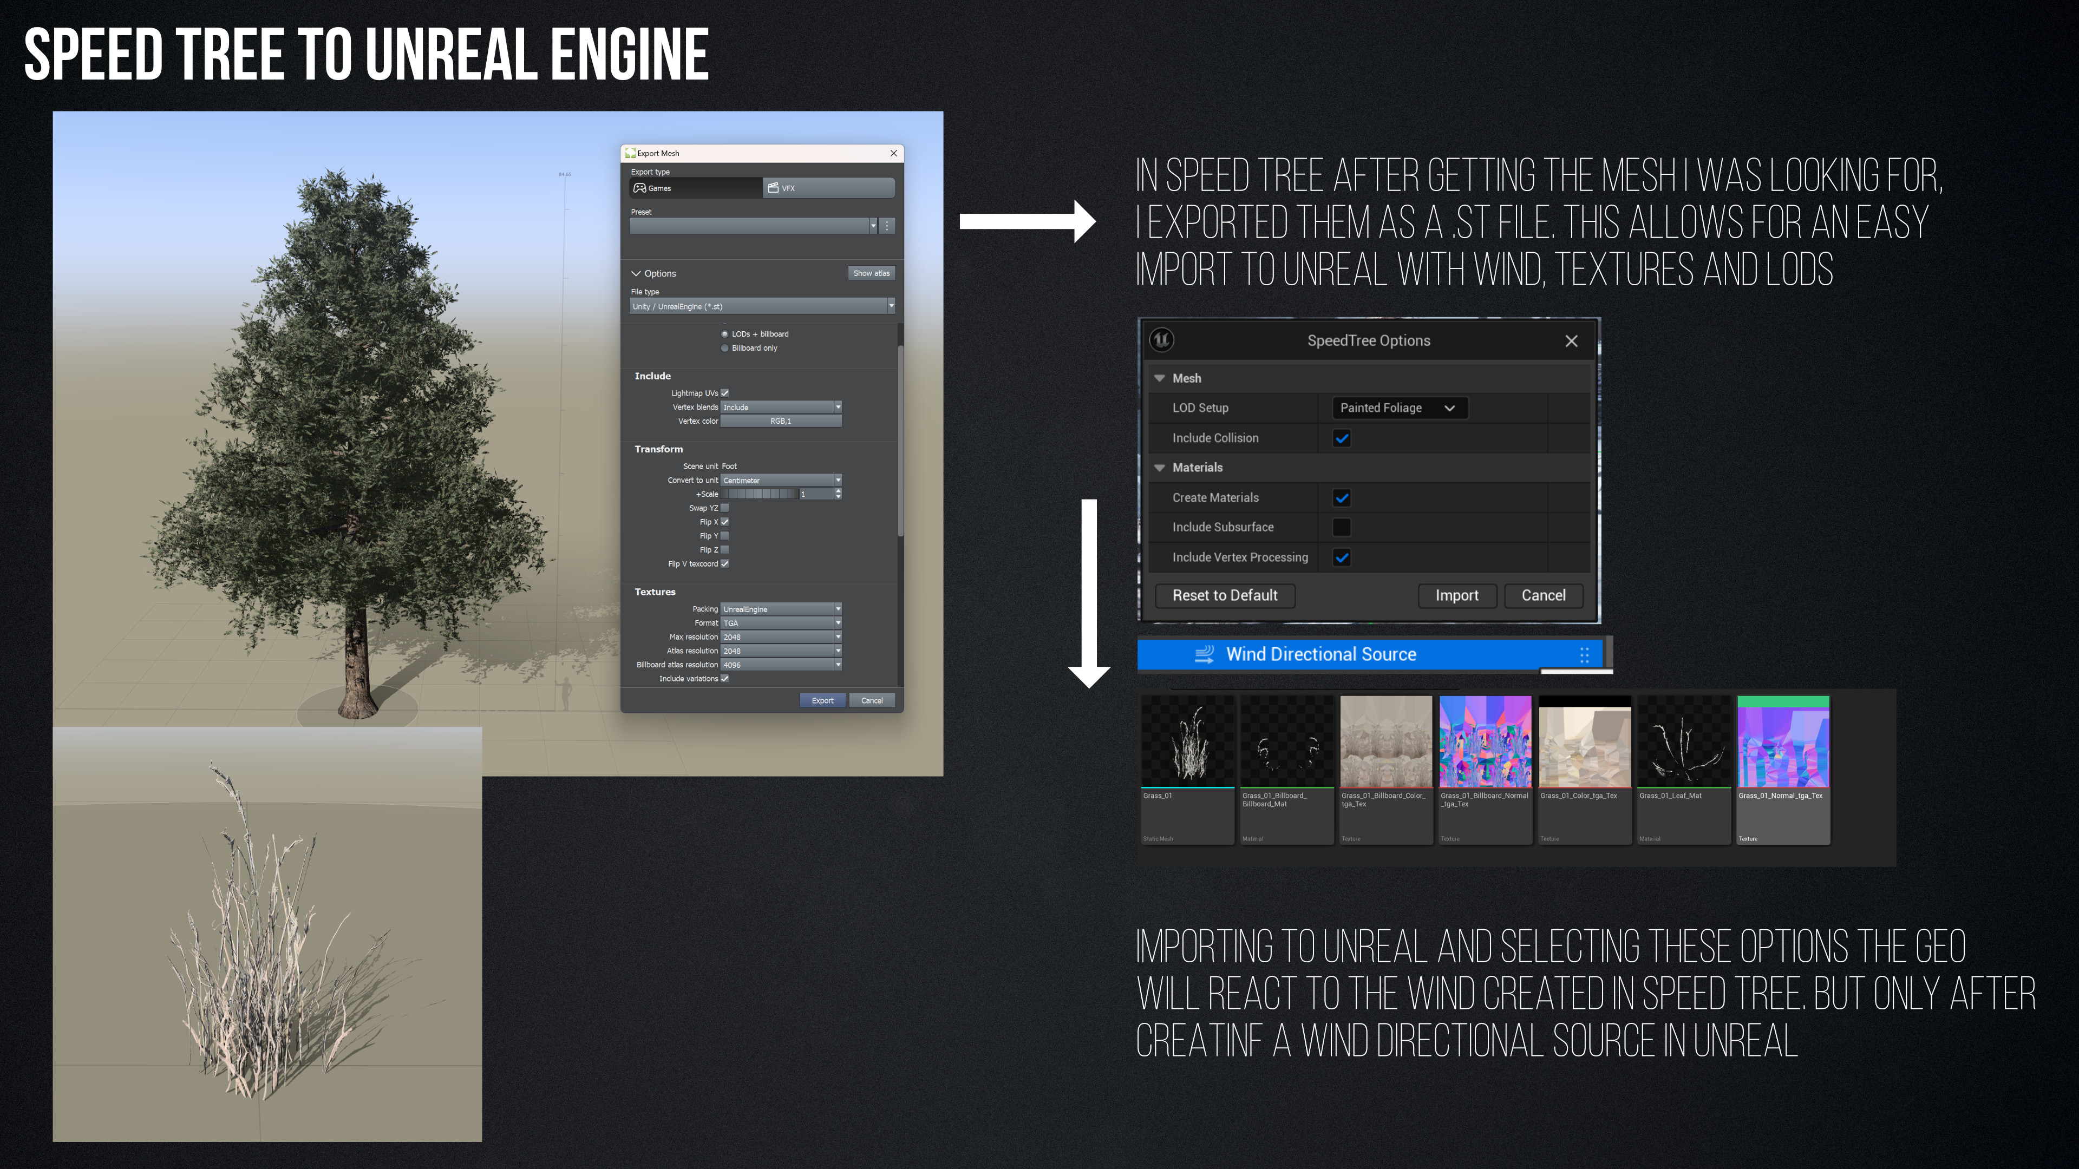Screen dimensions: 2079x1169
Task: Select the Grass_01_Billboard_Color_tga_Tex texture
Action: (x=1386, y=770)
